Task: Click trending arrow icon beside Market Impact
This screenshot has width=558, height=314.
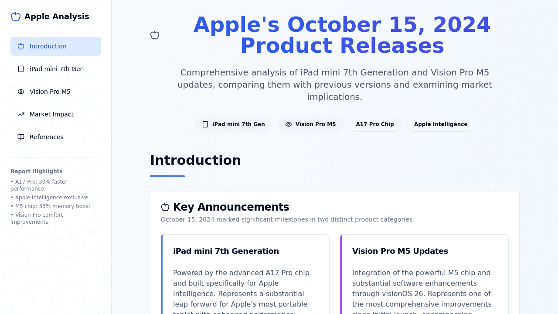Action: pyautogui.click(x=21, y=114)
